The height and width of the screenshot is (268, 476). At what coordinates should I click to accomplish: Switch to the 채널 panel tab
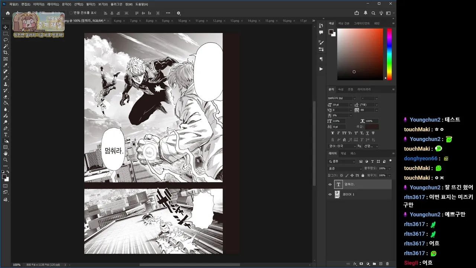click(343, 153)
